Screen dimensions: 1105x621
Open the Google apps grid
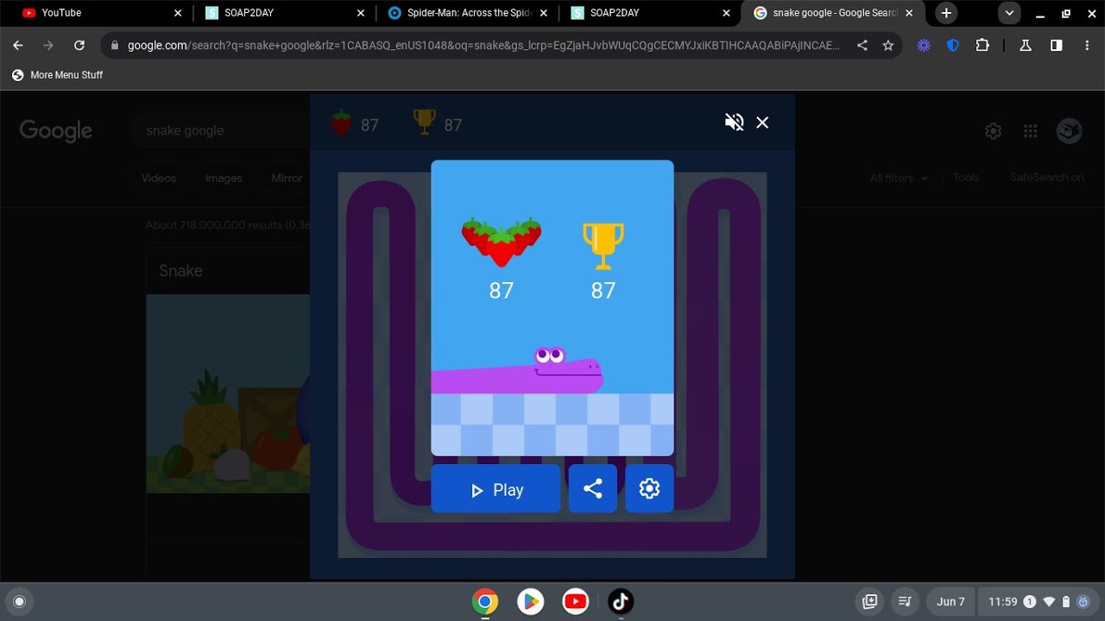click(x=1030, y=131)
